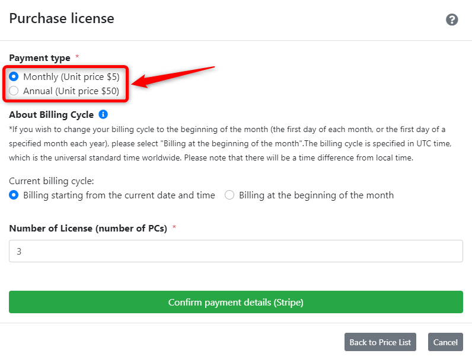
Task: Select Annual (Unit price $50) option
Action: (x=14, y=91)
